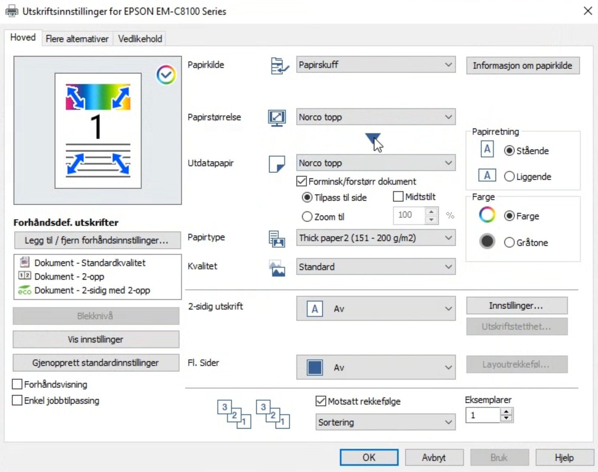This screenshot has width=598, height=472.
Task: Select the Tilpass til side radio button
Action: point(307,197)
